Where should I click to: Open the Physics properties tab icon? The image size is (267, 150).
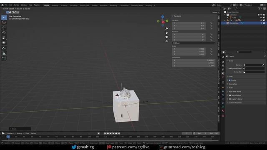223,99
